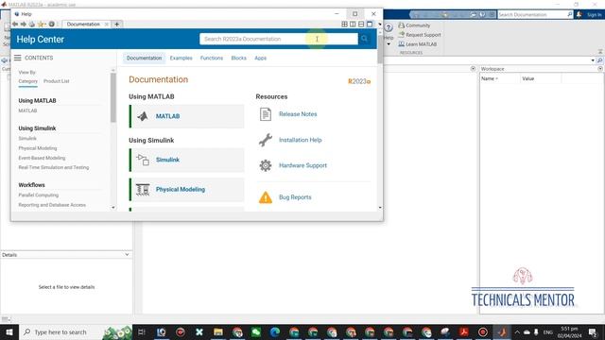605x340 pixels.
Task: Click the Bug Reports warning icon
Action: click(x=266, y=197)
